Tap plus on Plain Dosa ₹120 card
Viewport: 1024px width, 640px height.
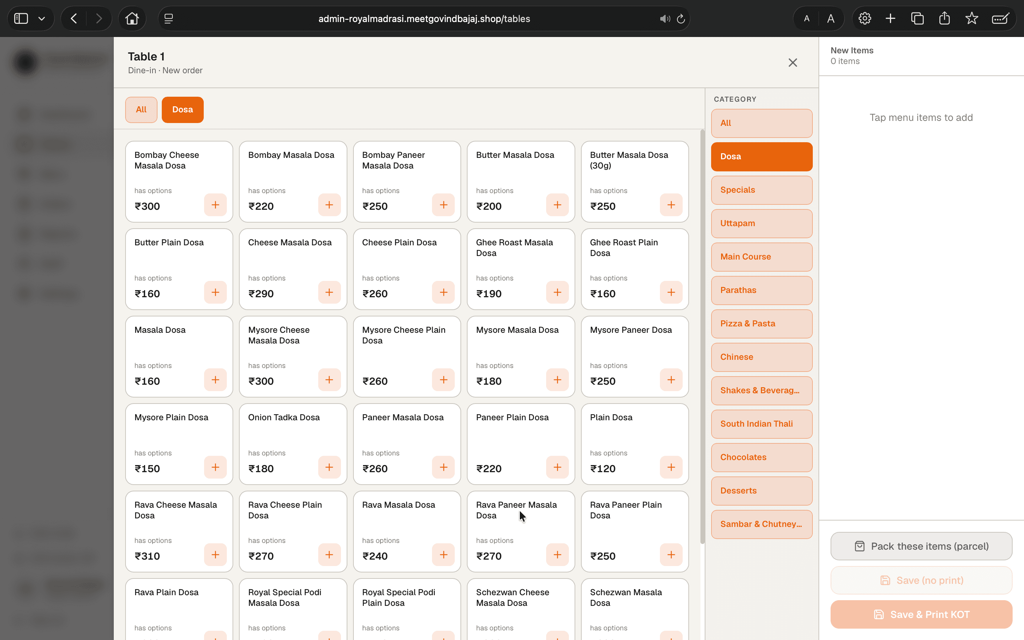[671, 467]
